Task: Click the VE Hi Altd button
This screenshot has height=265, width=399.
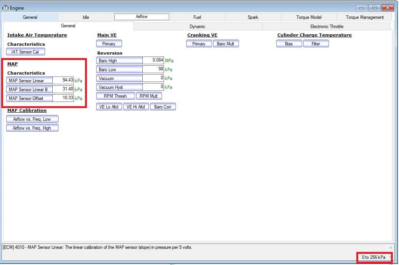Action: pos(136,107)
